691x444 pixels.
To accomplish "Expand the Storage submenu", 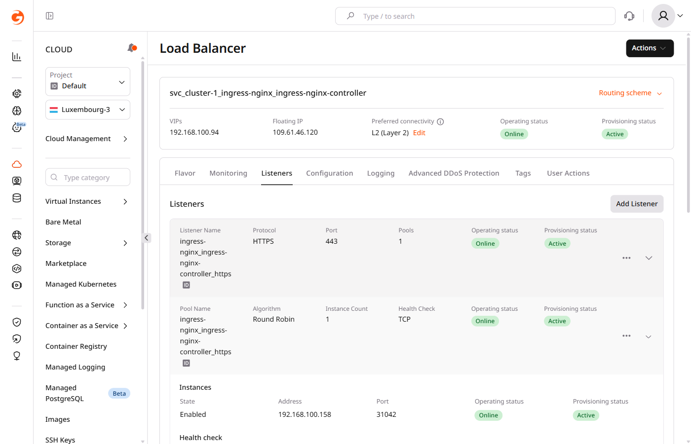I will [x=125, y=243].
